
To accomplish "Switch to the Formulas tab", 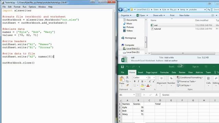I will [x=164, y=72].
